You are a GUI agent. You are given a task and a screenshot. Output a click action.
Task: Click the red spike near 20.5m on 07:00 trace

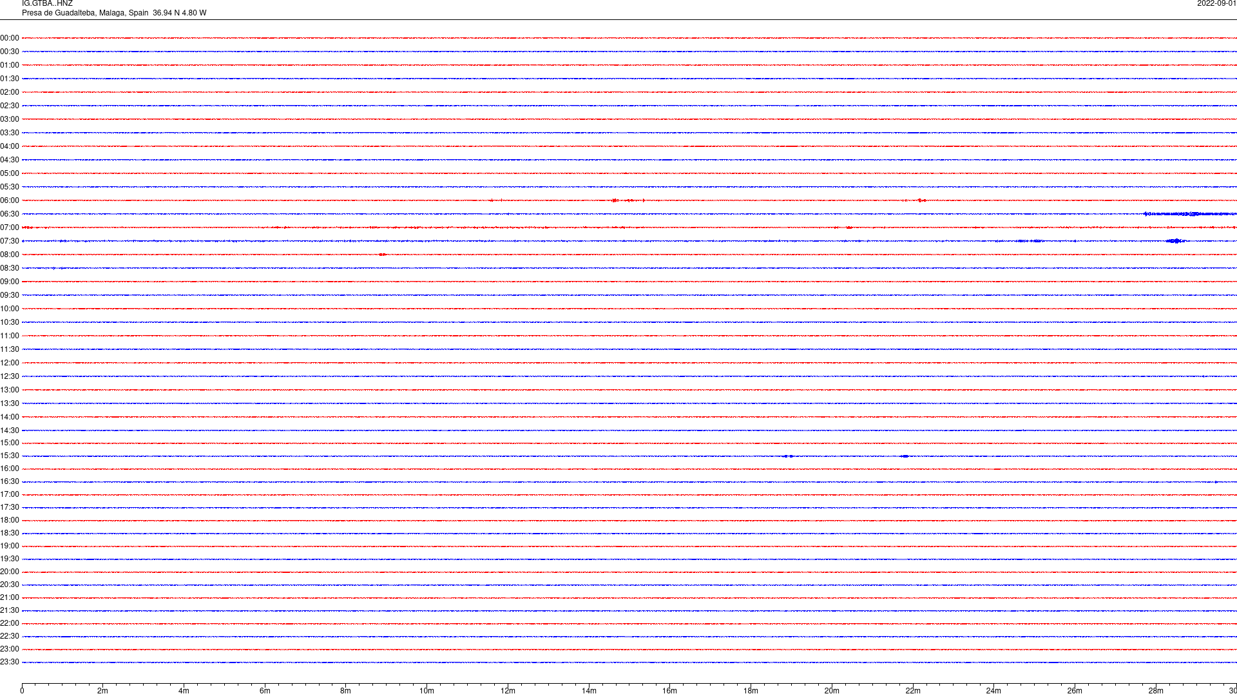pos(849,227)
